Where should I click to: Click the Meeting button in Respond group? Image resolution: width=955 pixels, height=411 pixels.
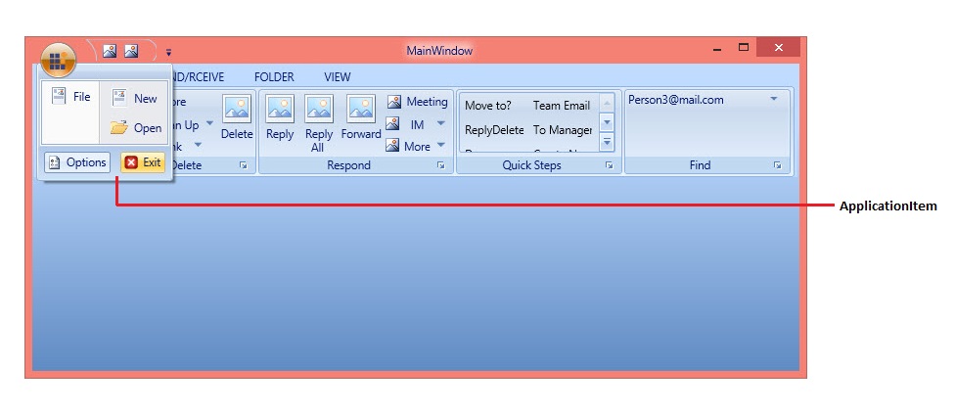(417, 102)
